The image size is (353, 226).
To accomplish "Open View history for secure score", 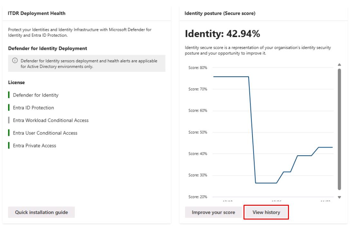I will pyautogui.click(x=266, y=212).
